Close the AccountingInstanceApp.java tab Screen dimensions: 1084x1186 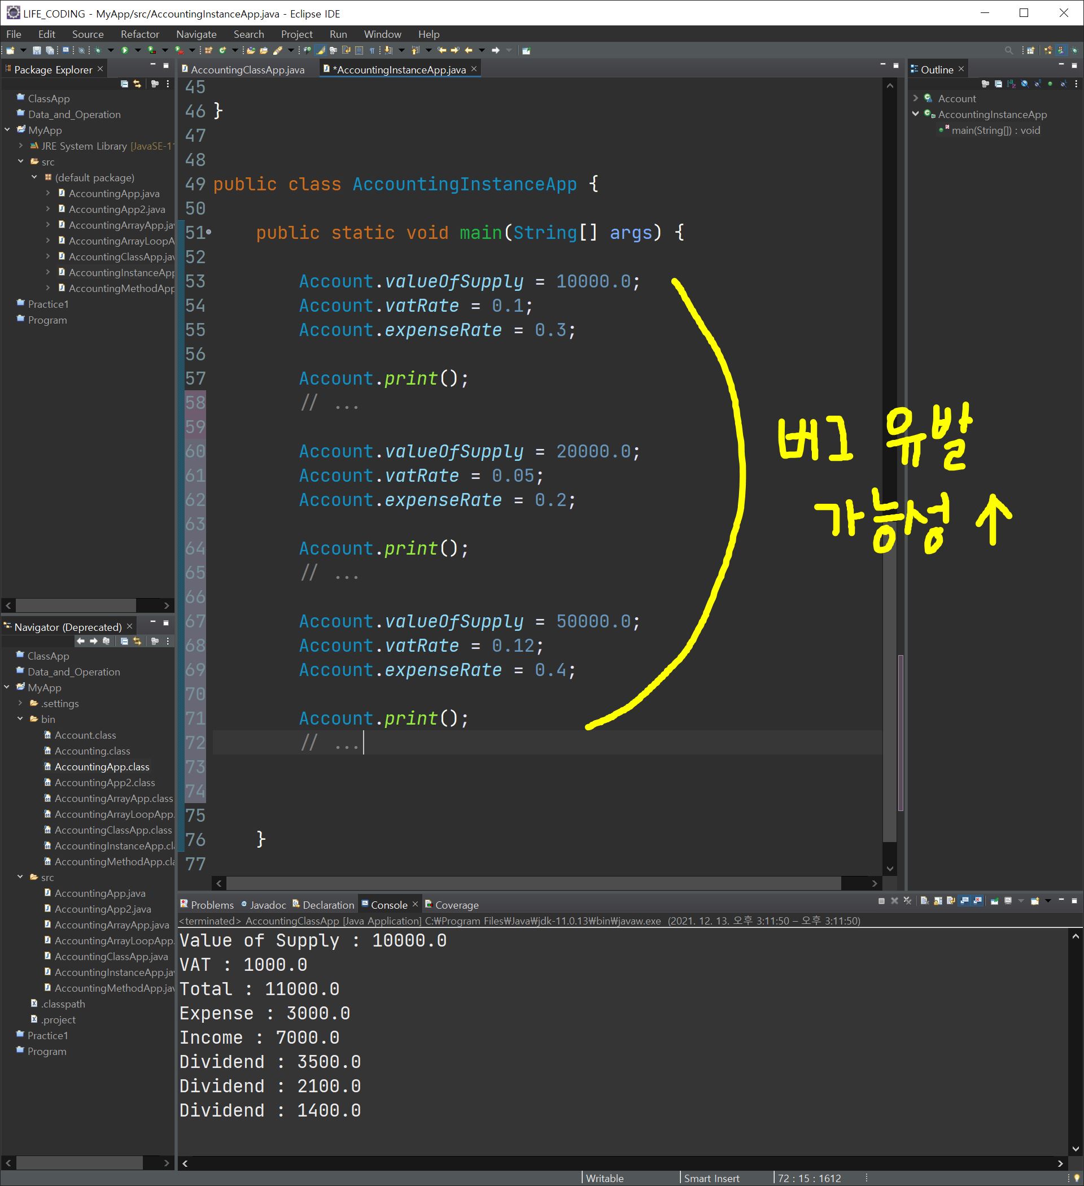(474, 69)
